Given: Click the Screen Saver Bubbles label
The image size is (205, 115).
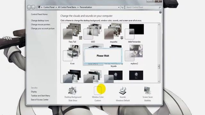Looking at the screenshot, I should tap(148, 99).
